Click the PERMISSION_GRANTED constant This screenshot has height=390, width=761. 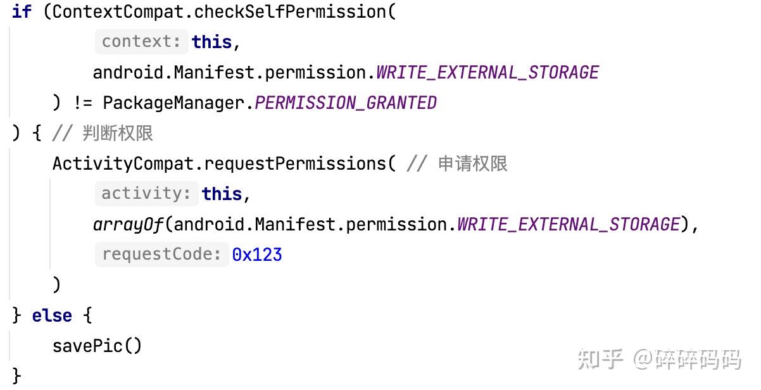(346, 103)
